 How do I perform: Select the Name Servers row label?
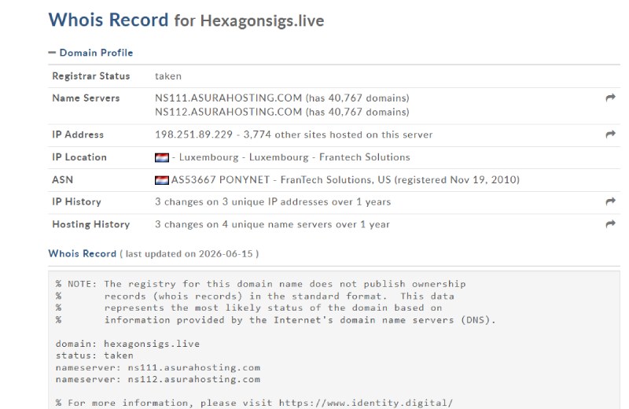tap(86, 98)
